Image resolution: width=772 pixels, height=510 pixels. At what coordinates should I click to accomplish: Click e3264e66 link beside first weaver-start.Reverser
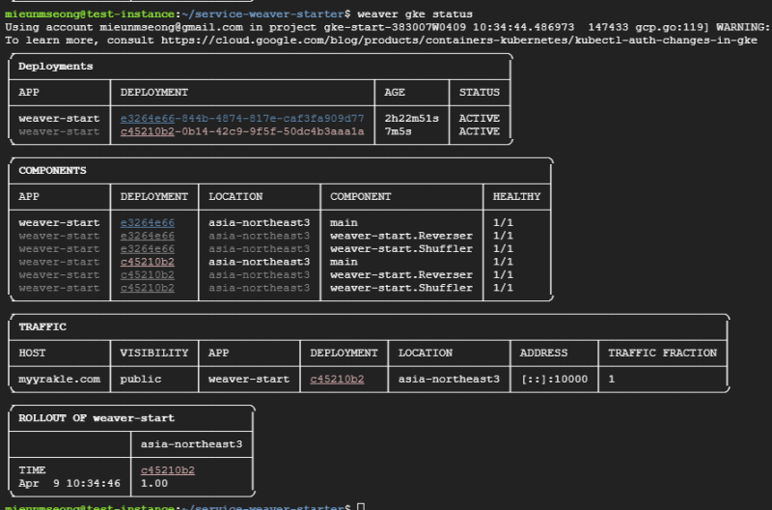[x=147, y=236]
